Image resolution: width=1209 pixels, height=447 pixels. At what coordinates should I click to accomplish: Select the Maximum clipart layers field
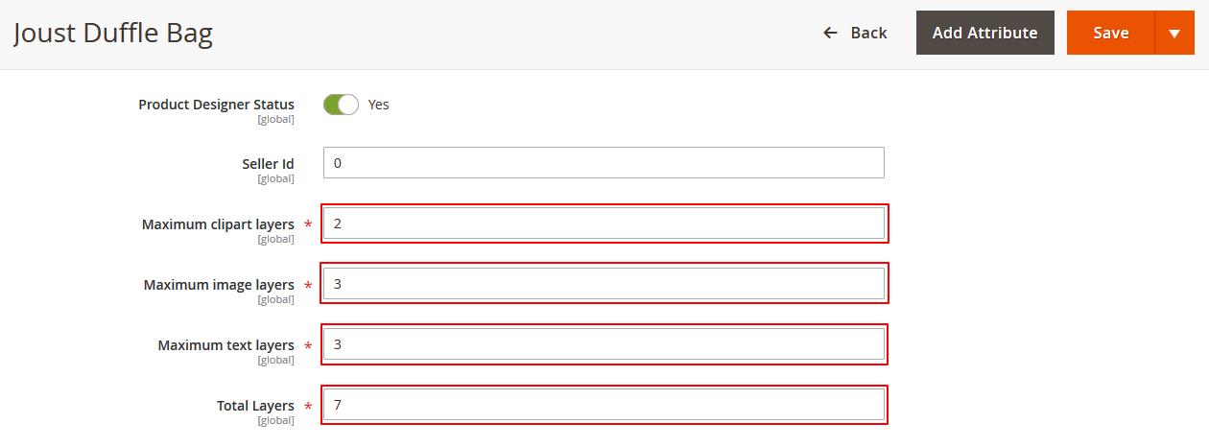[x=604, y=223]
